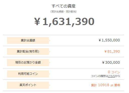
Task: Click the arrow beside 累計配当(税引前) label
Action: [50, 52]
